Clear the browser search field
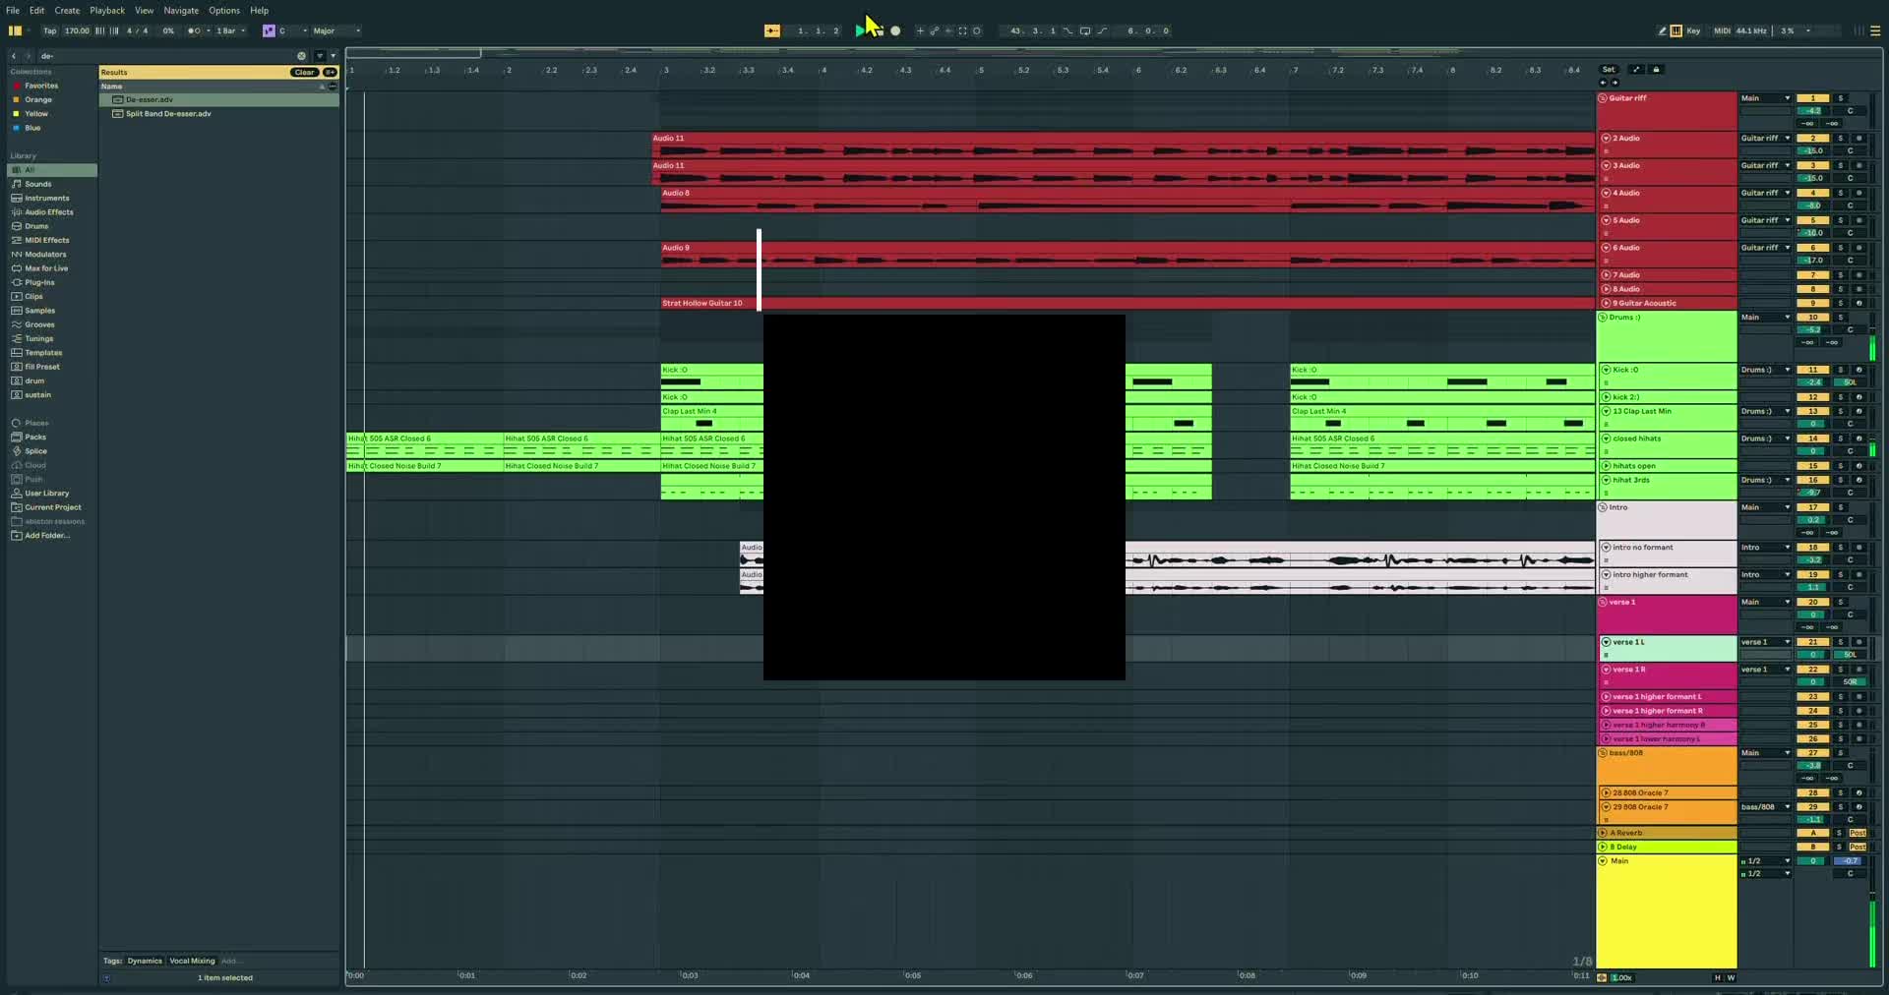This screenshot has width=1889, height=995. [x=302, y=56]
